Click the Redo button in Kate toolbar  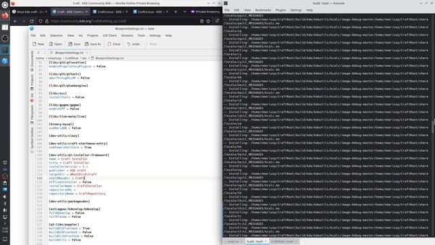[x=151, y=44]
